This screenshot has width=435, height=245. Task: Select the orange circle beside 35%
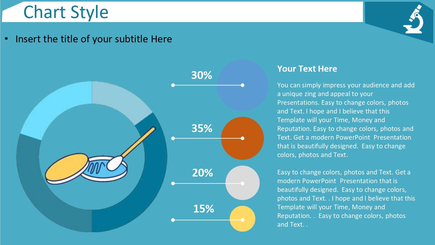pos(242,138)
